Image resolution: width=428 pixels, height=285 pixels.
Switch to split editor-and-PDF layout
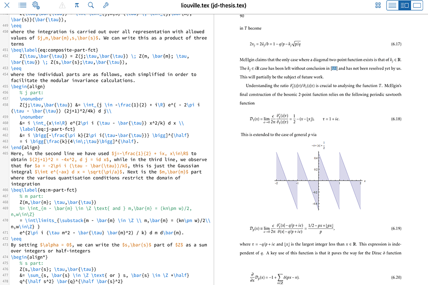pyautogui.click(x=404, y=5)
